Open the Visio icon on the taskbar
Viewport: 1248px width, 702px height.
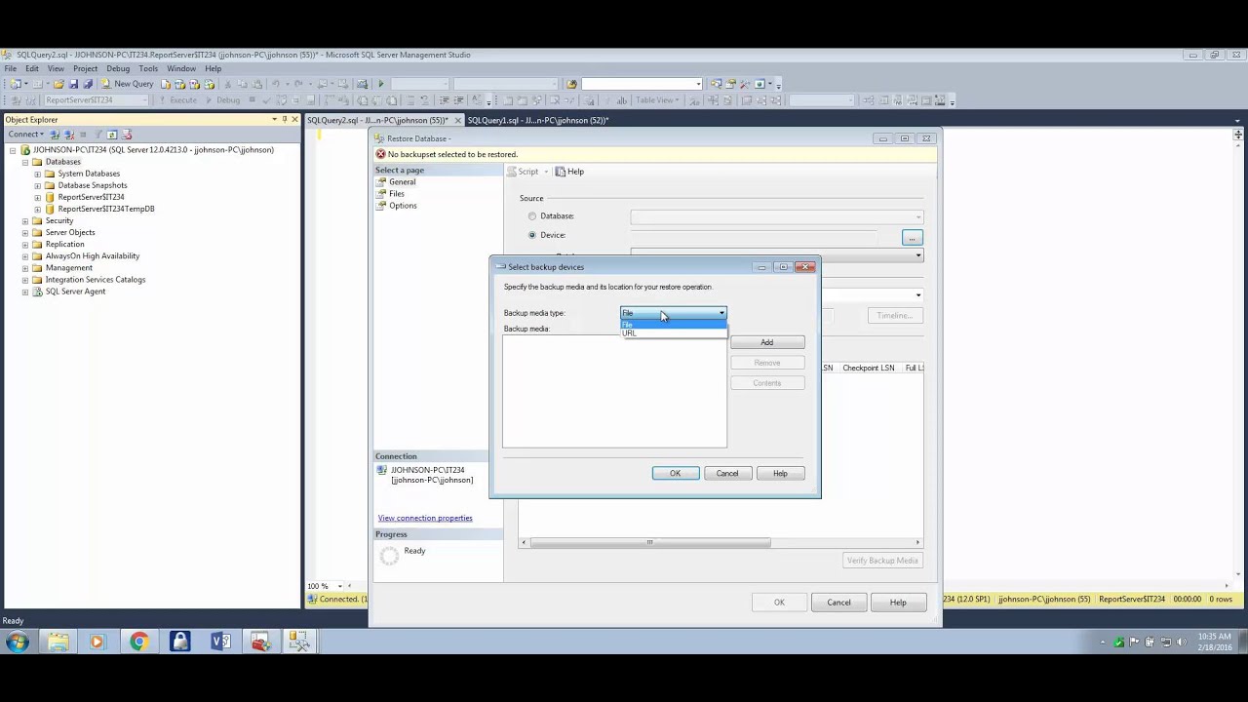(x=220, y=641)
